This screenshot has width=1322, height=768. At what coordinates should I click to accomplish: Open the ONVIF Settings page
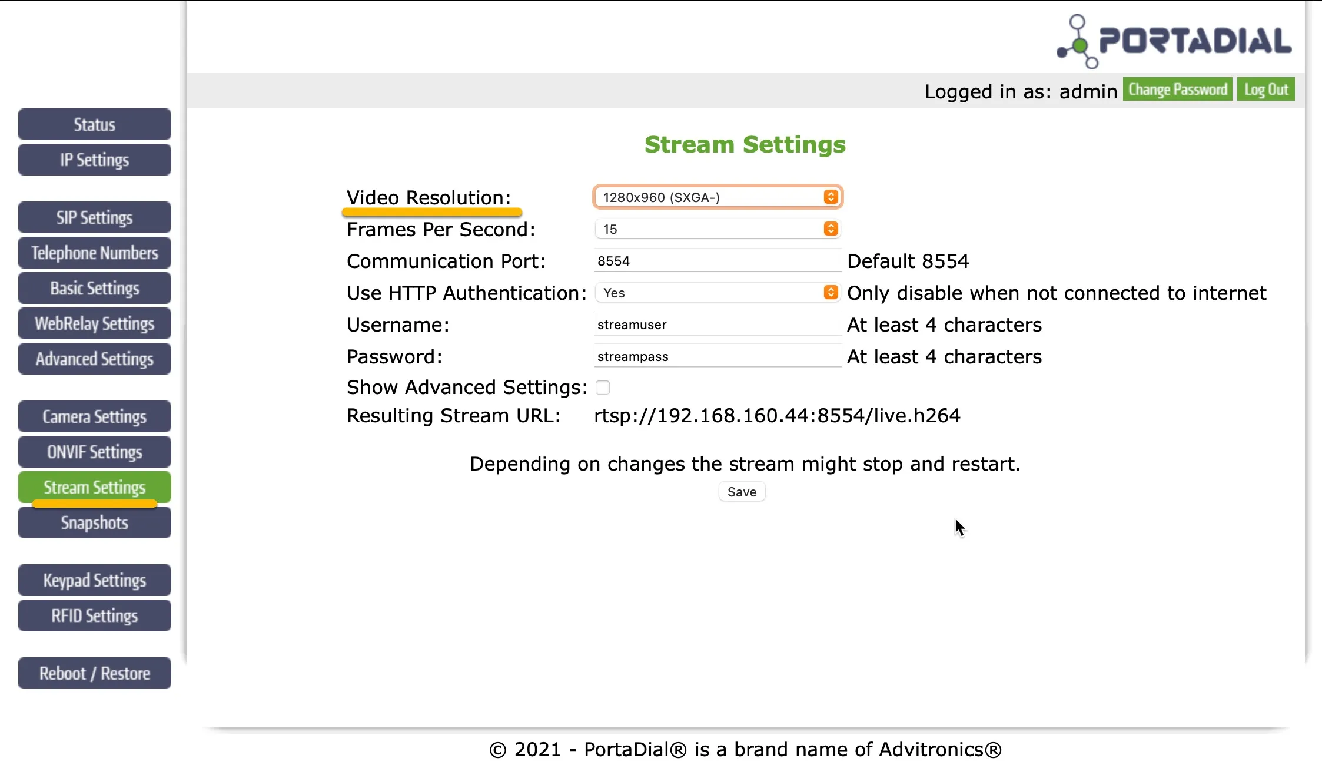(x=95, y=452)
